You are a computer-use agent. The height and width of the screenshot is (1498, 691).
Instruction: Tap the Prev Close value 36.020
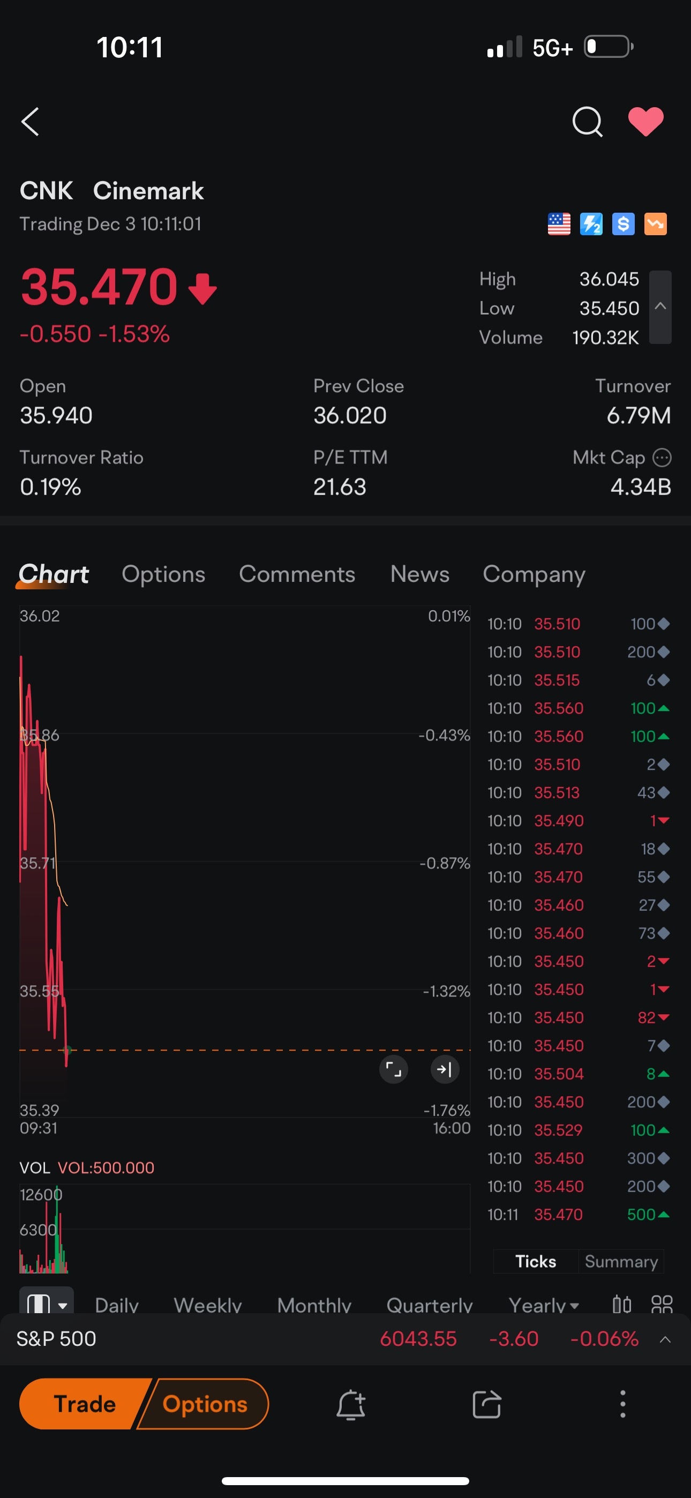[350, 415]
